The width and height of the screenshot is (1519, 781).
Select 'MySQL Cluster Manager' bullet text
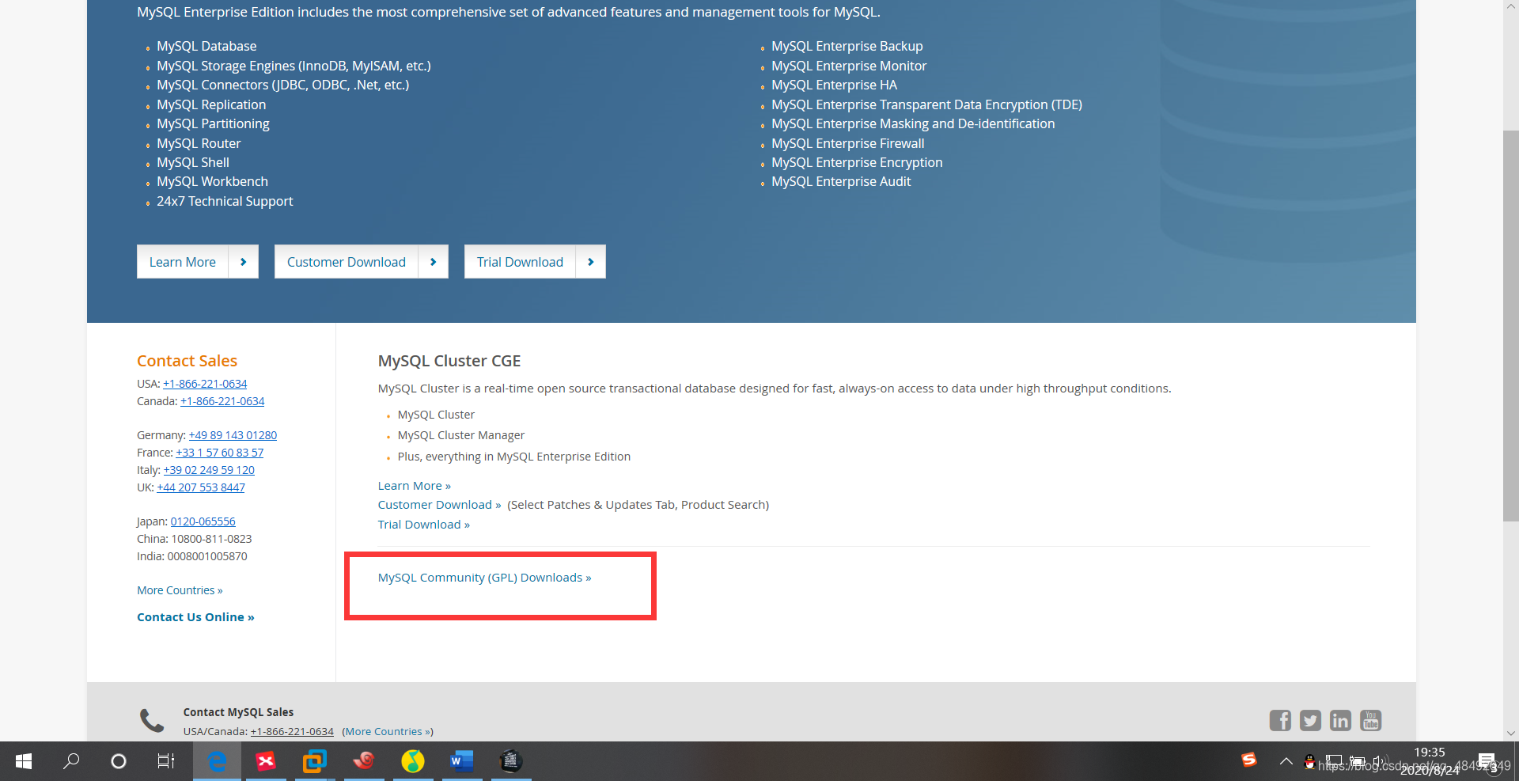pyautogui.click(x=460, y=435)
